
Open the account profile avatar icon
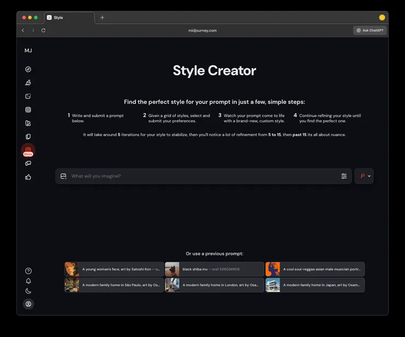[x=28, y=304]
